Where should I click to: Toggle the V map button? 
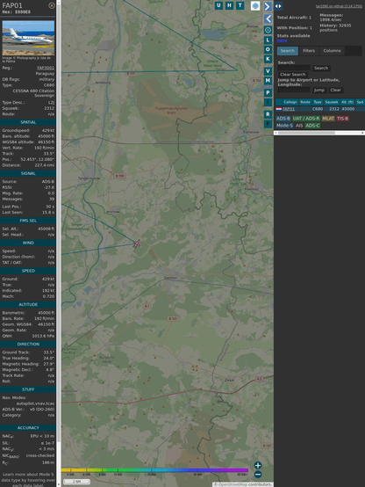pyautogui.click(x=268, y=71)
